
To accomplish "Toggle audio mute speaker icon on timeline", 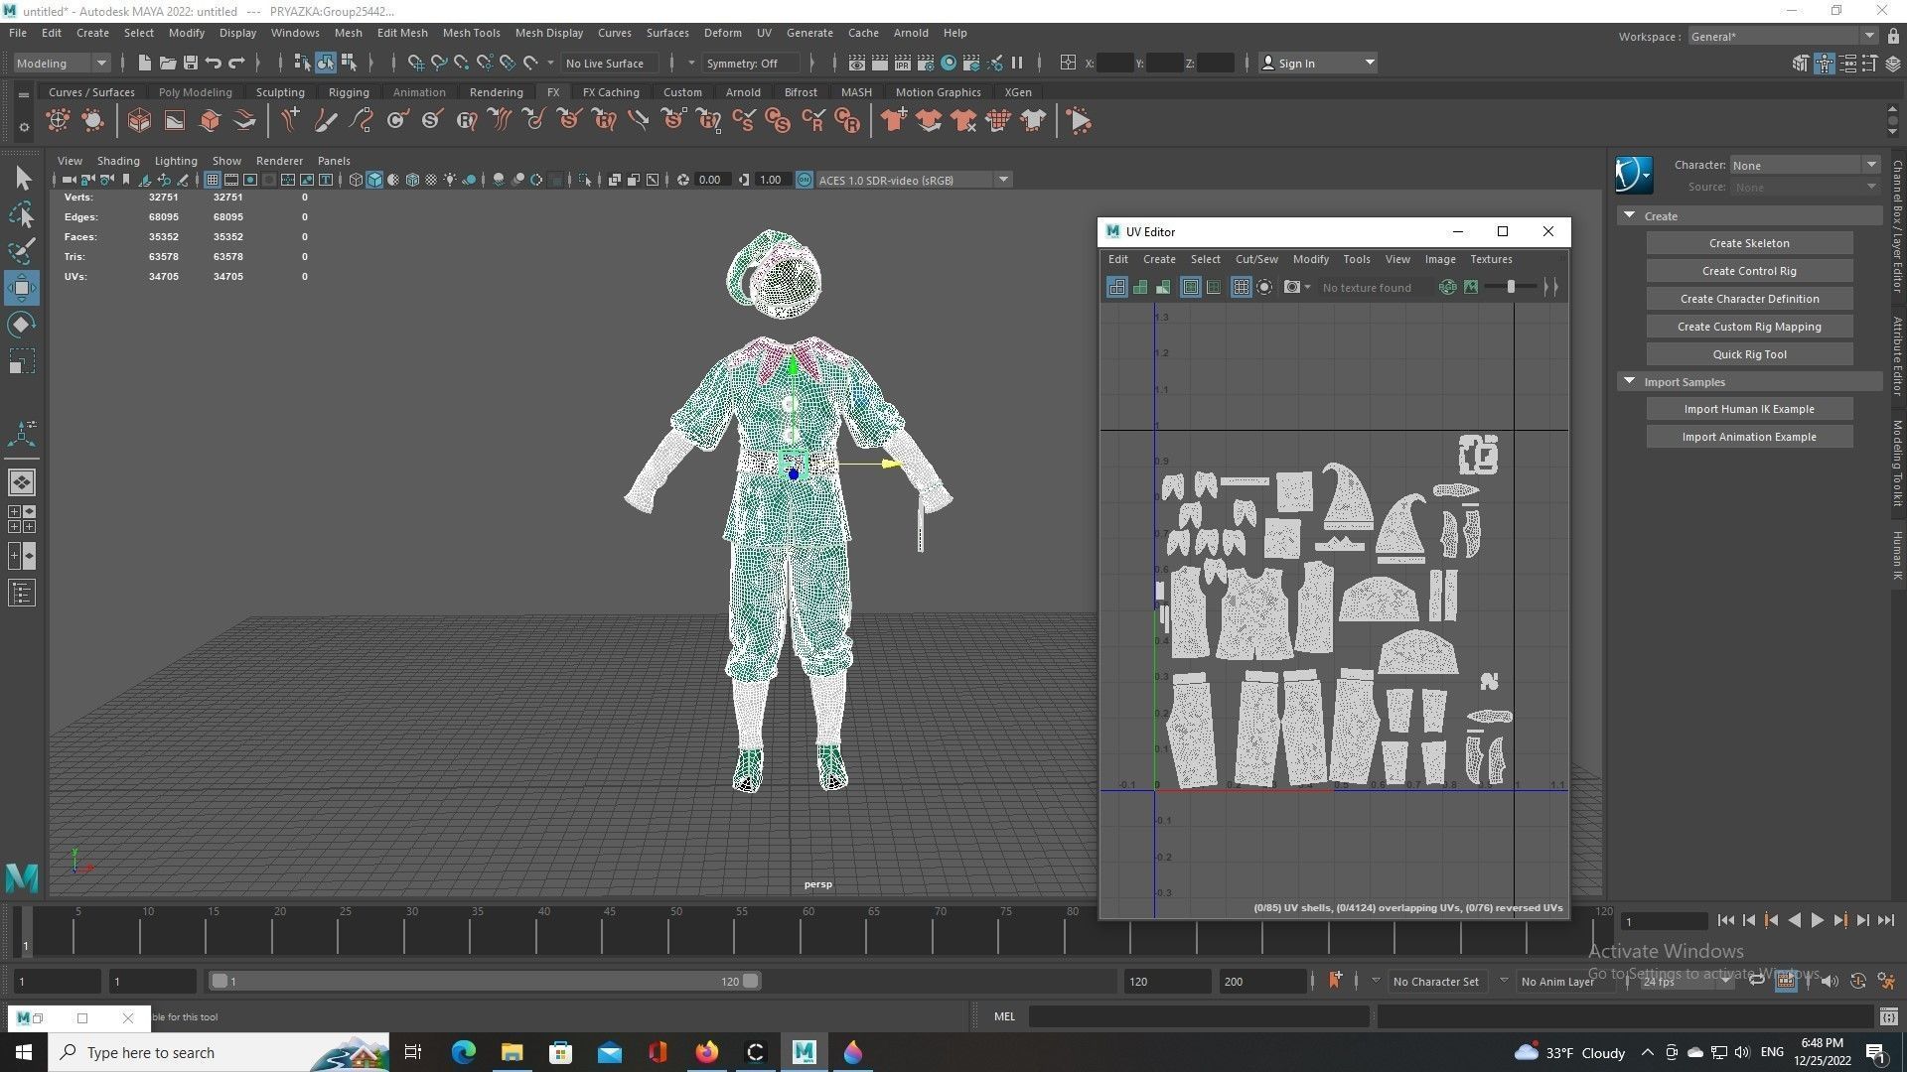I will pos(1830,981).
